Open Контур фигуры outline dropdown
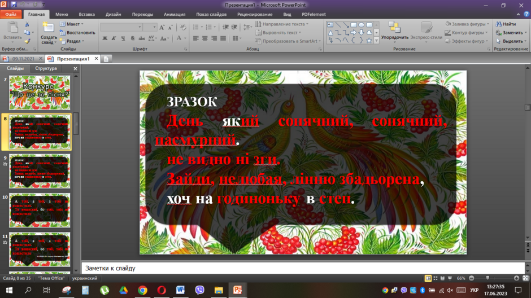This screenshot has width=531, height=298. [466, 33]
